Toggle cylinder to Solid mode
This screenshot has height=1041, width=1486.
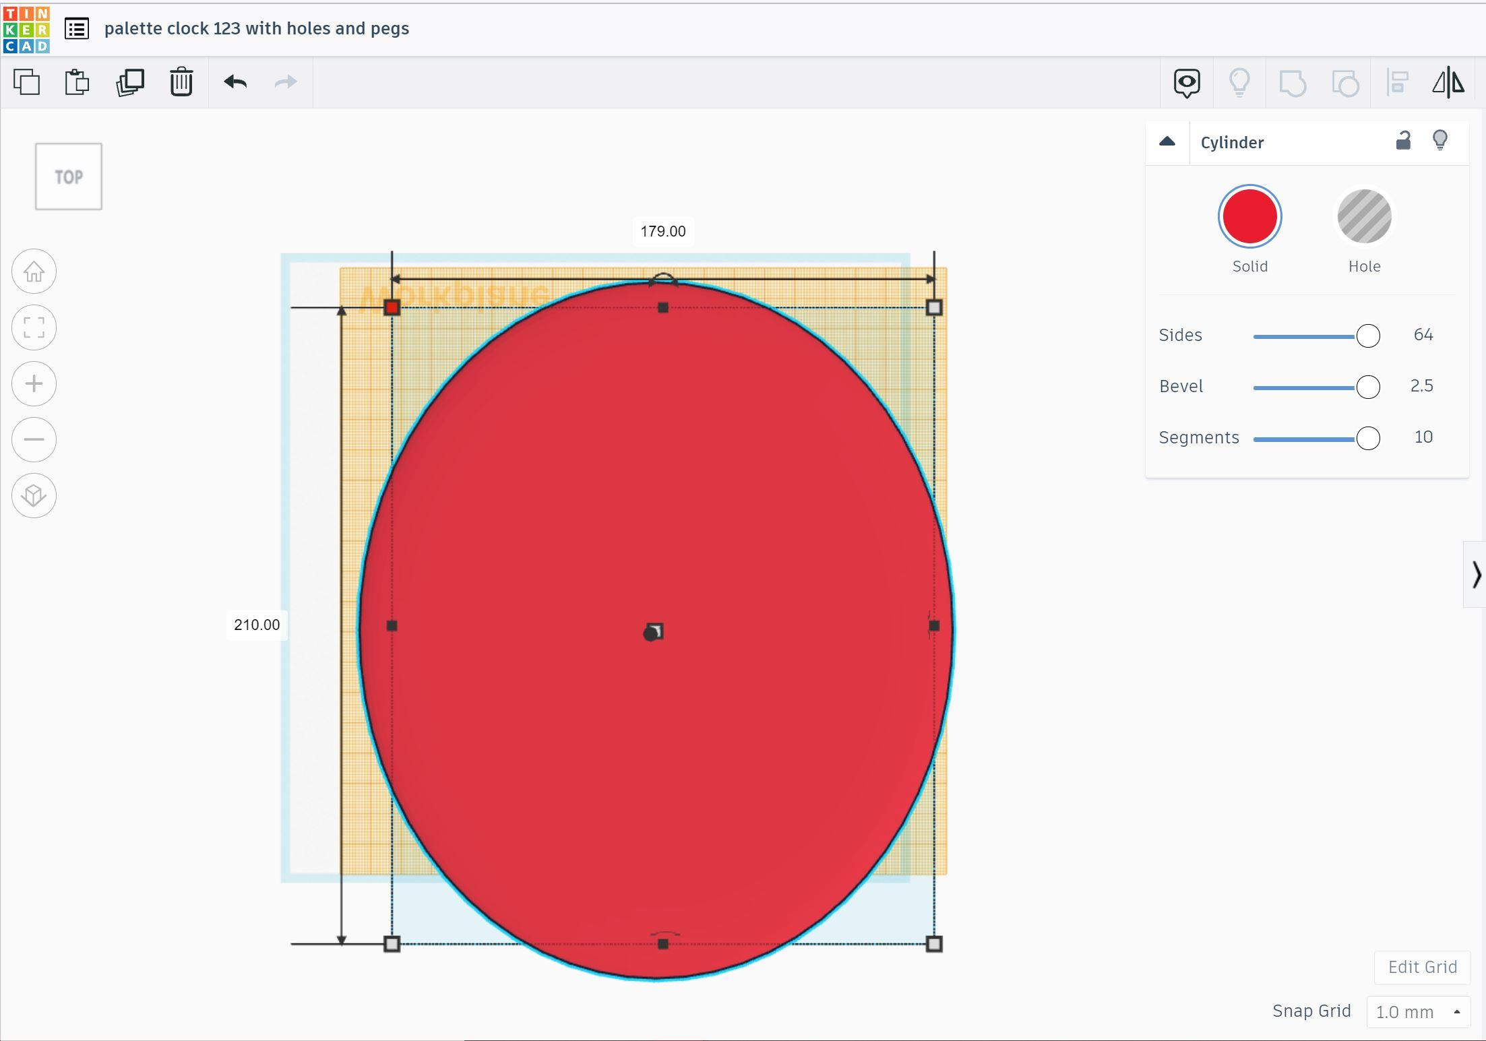pyautogui.click(x=1250, y=217)
